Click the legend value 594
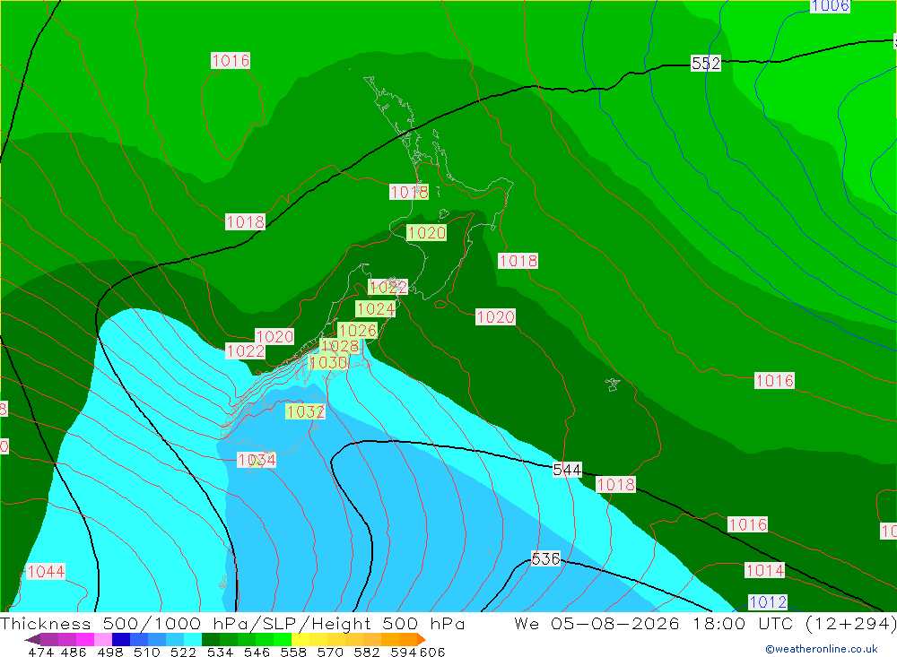Image resolution: width=897 pixels, height=657 pixels. (x=403, y=652)
